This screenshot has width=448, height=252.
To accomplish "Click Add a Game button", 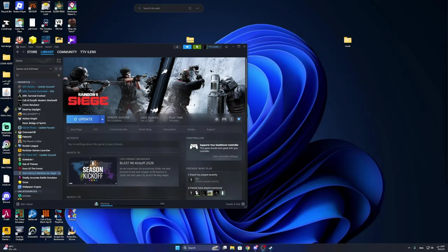I will [x=24, y=204].
